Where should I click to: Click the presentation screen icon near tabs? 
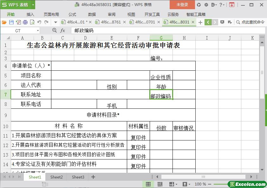point(222,22)
